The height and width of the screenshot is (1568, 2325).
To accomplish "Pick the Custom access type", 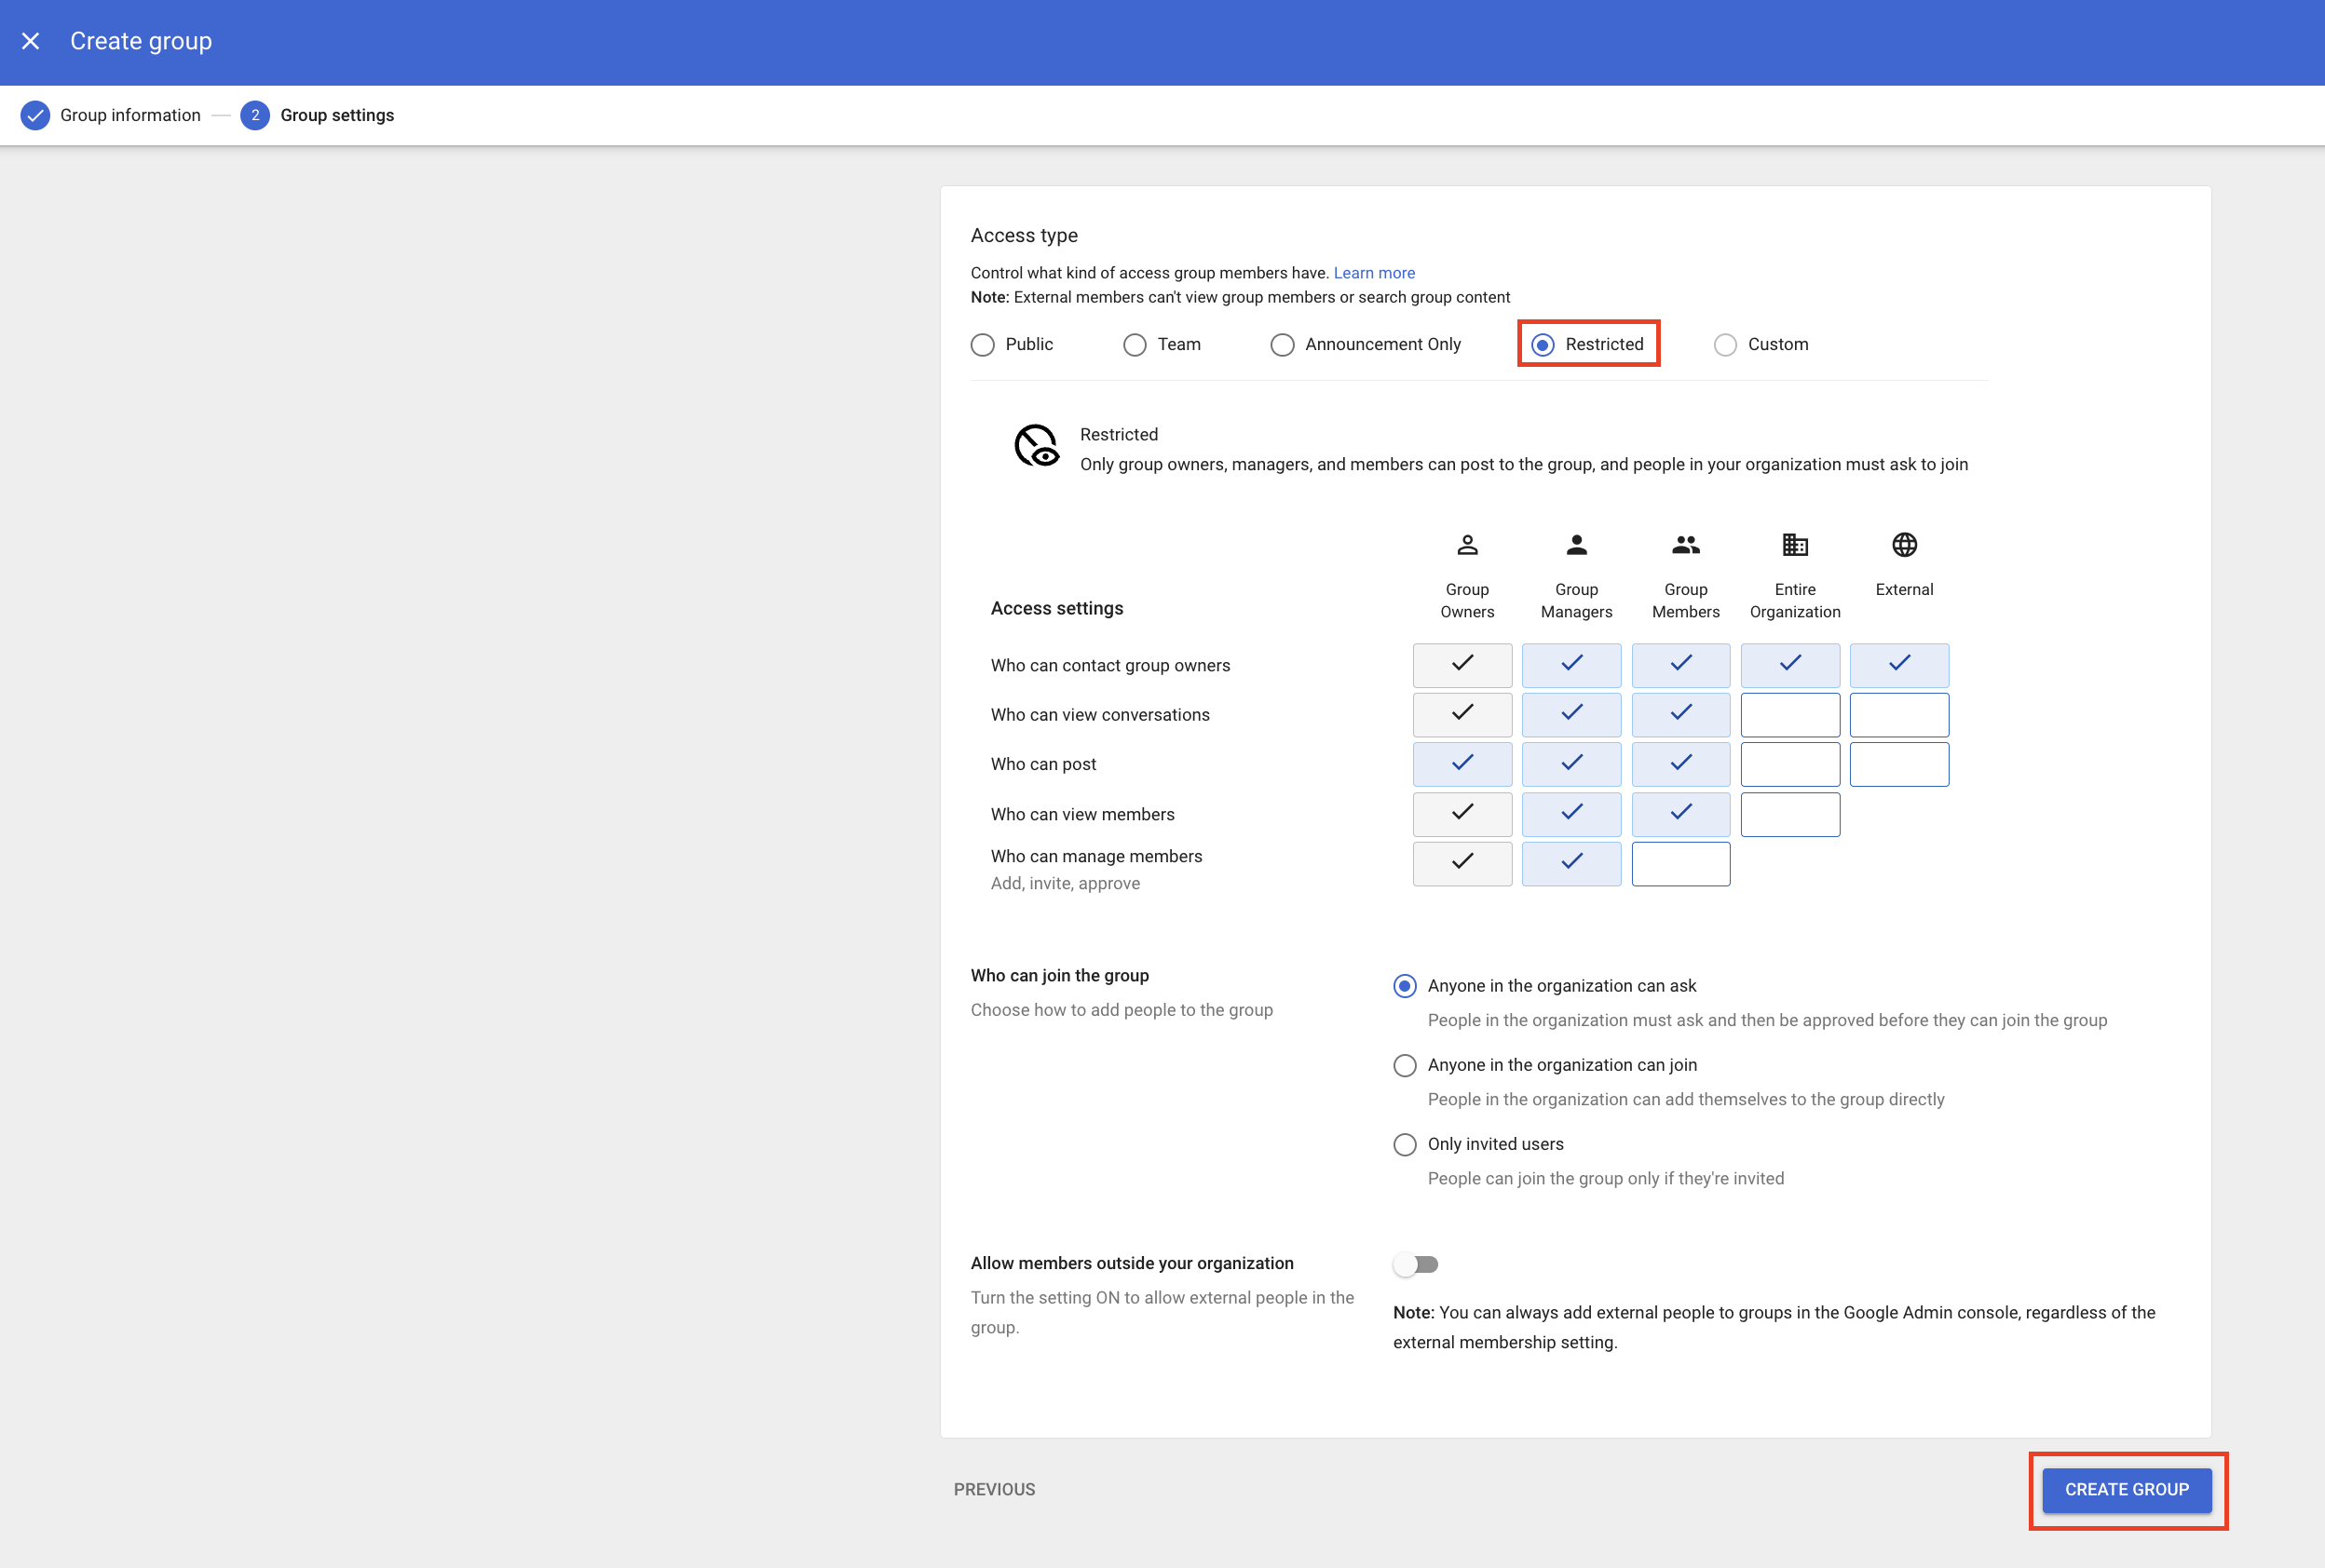I will tap(1725, 345).
